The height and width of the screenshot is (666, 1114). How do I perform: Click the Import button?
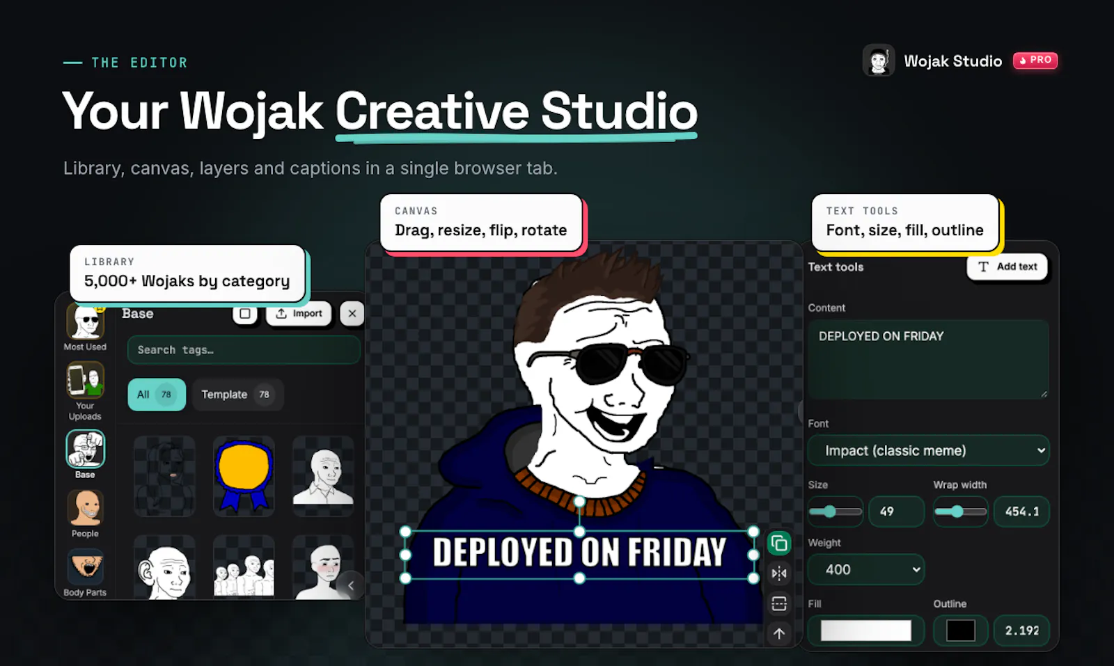(299, 314)
